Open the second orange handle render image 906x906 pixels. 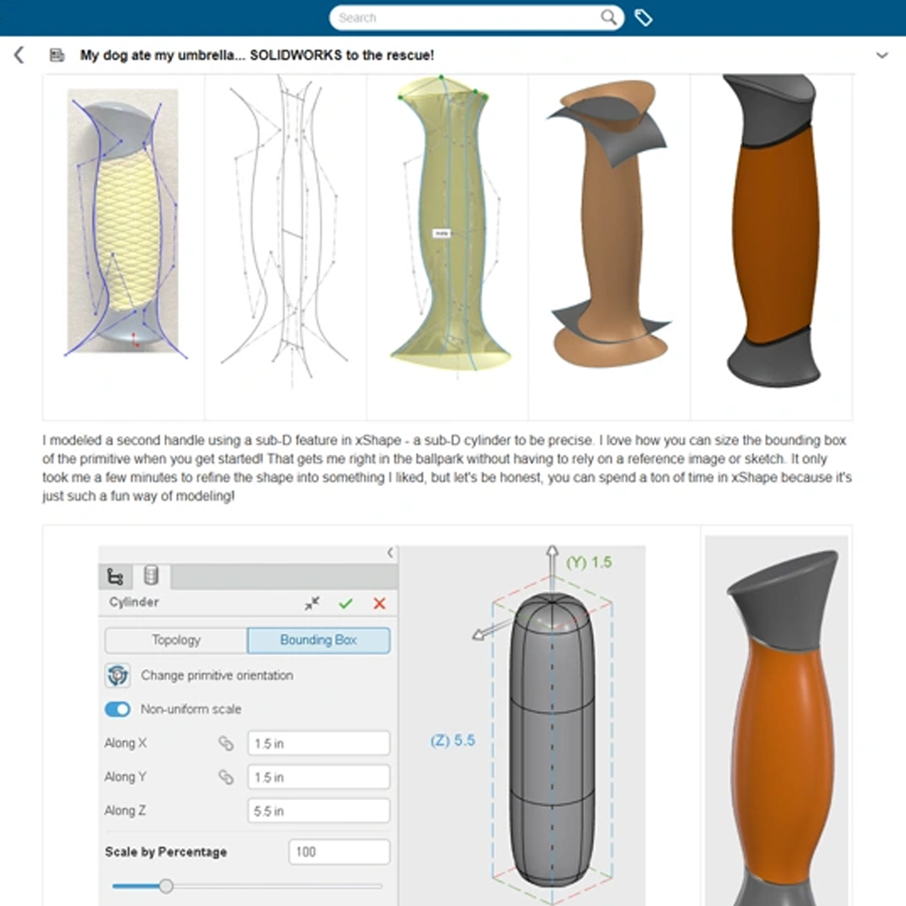coord(777,720)
